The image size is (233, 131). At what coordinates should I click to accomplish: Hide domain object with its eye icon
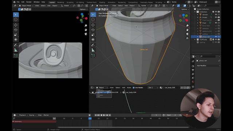click(x=216, y=15)
